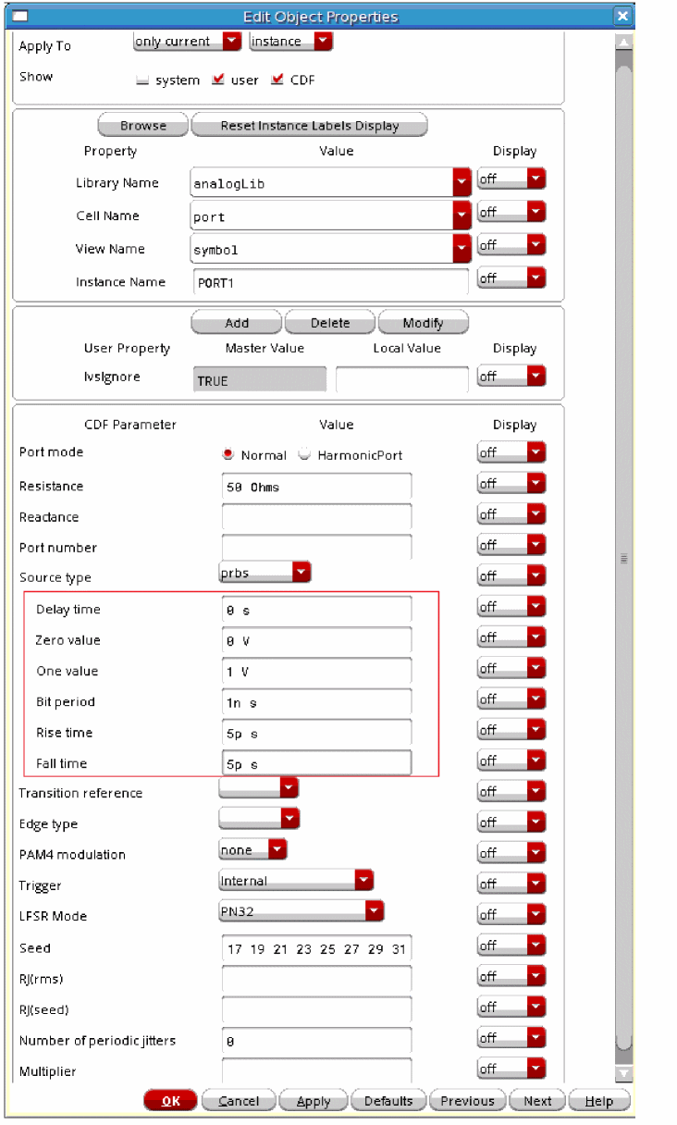Click the Port number input field
677x1125 pixels.
(x=316, y=548)
